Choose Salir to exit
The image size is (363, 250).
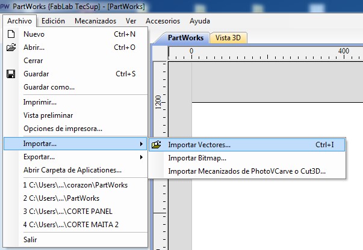[75, 240]
